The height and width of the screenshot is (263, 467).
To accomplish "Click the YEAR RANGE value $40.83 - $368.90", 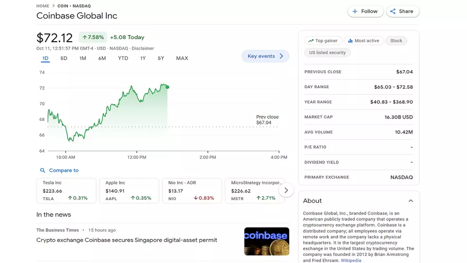I will [391, 102].
